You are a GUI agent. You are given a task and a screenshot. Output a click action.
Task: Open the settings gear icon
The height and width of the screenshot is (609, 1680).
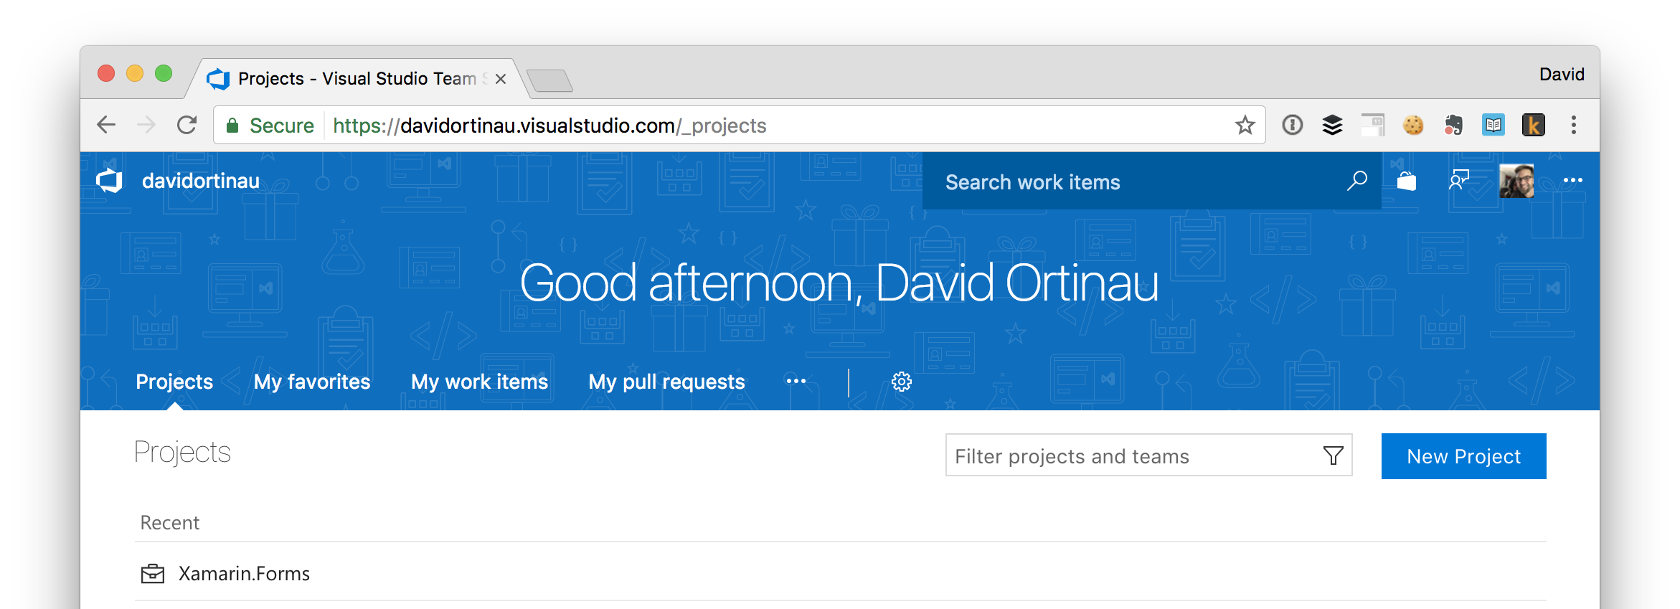[902, 382]
